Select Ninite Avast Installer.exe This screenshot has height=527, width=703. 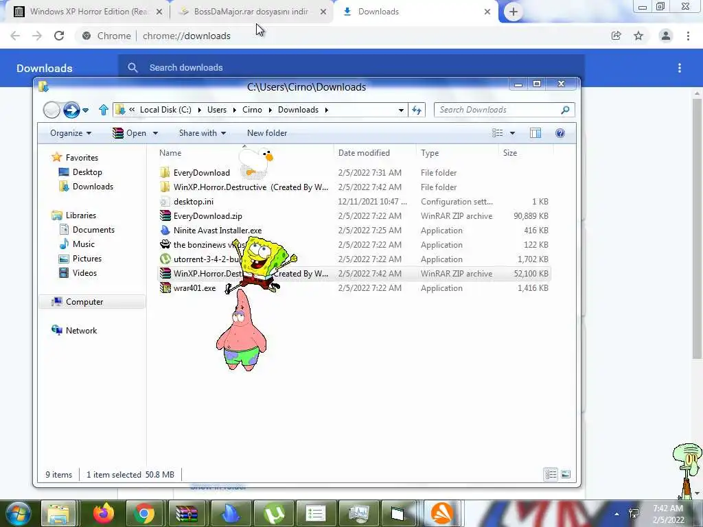coord(218,231)
